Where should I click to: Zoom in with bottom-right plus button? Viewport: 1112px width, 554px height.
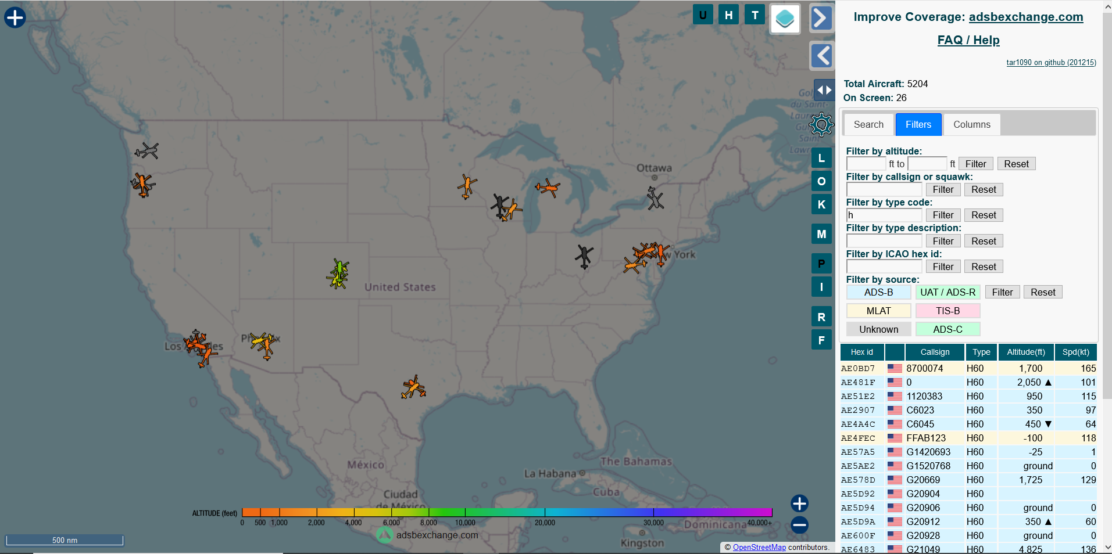(x=799, y=503)
